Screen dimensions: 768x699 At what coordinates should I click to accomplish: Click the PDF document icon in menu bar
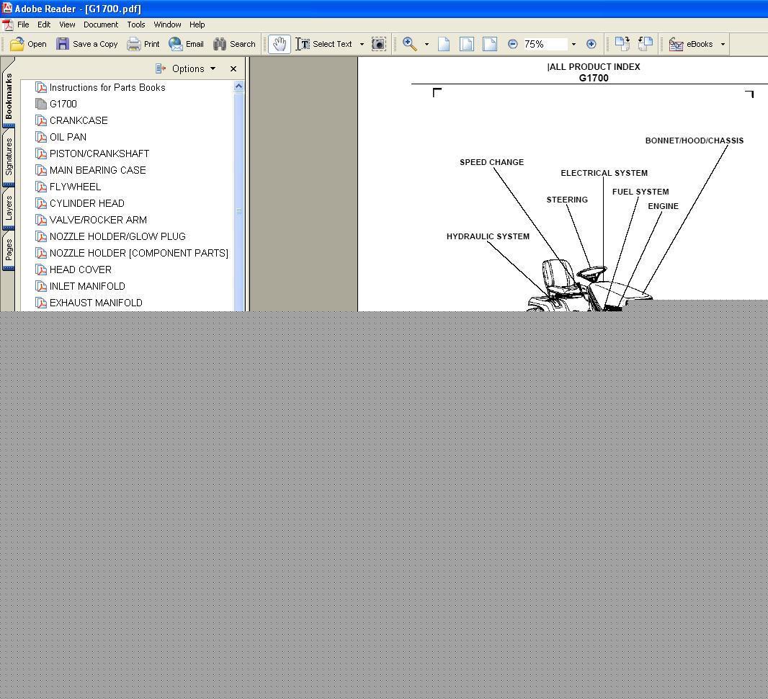(x=7, y=25)
